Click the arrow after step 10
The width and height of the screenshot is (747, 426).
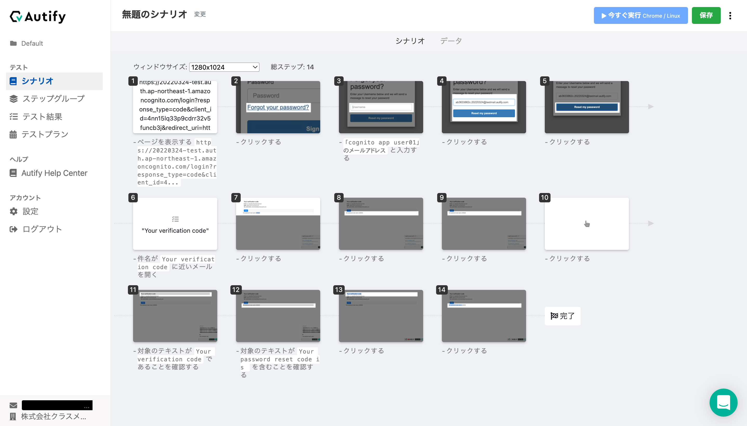650,224
